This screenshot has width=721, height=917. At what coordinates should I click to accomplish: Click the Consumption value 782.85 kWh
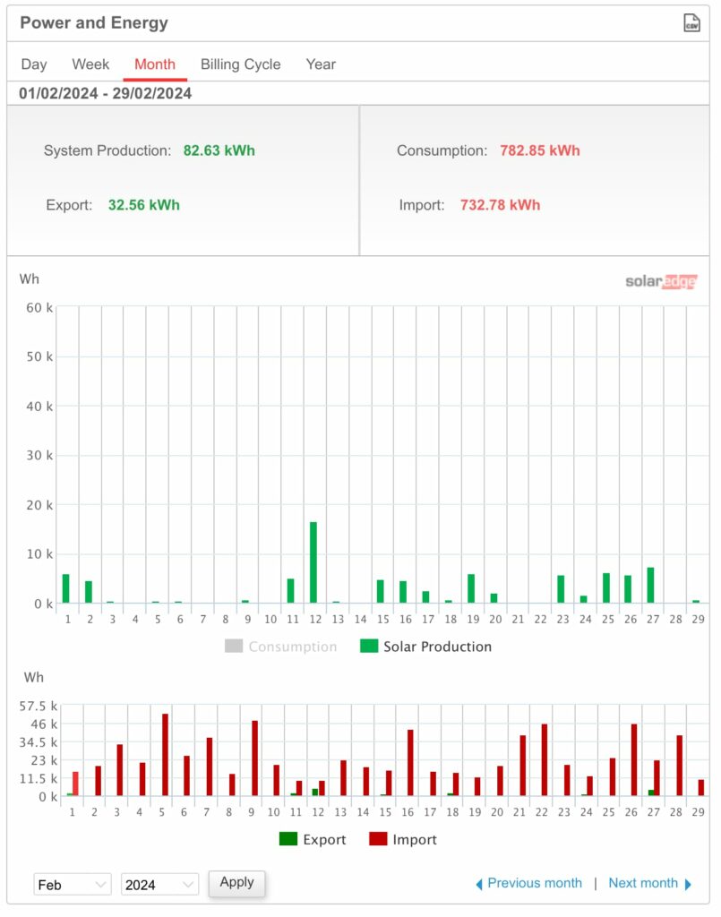(540, 150)
